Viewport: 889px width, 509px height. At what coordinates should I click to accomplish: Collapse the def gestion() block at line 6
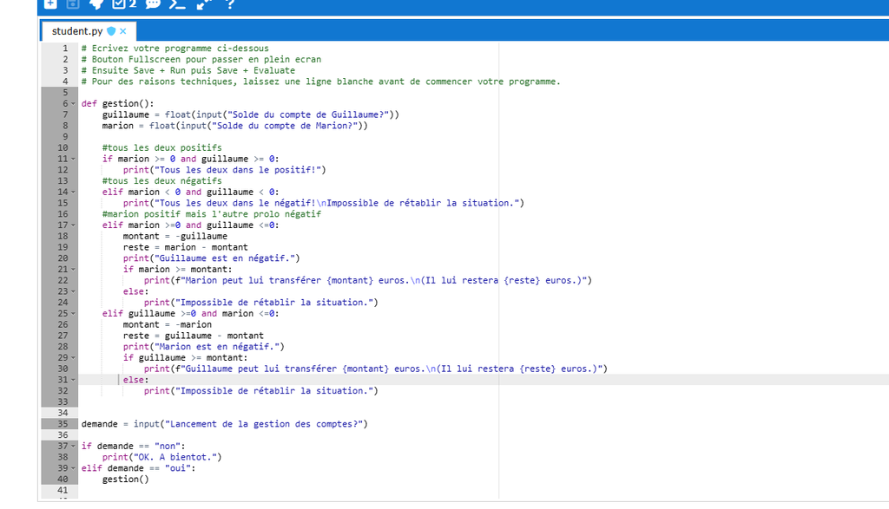pyautogui.click(x=73, y=103)
